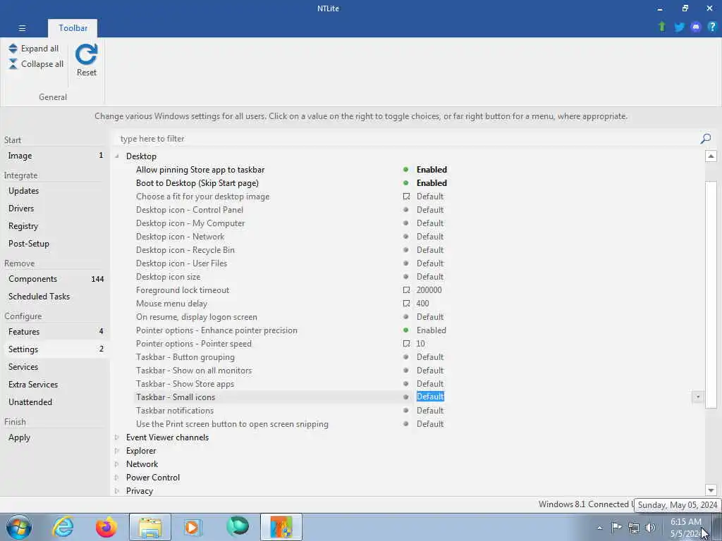Click the volume speaker tray icon
This screenshot has width=722, height=541.
tap(650, 528)
